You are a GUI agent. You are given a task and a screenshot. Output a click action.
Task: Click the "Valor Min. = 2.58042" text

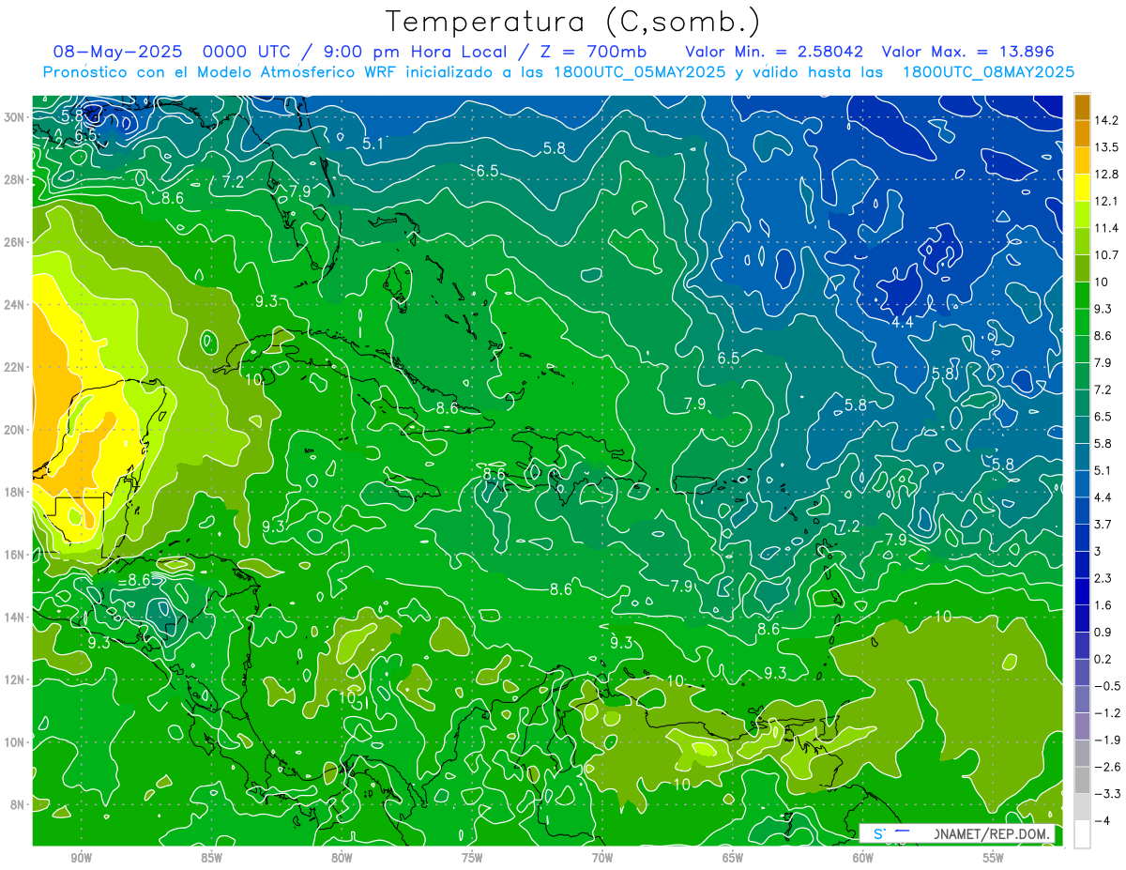click(774, 52)
